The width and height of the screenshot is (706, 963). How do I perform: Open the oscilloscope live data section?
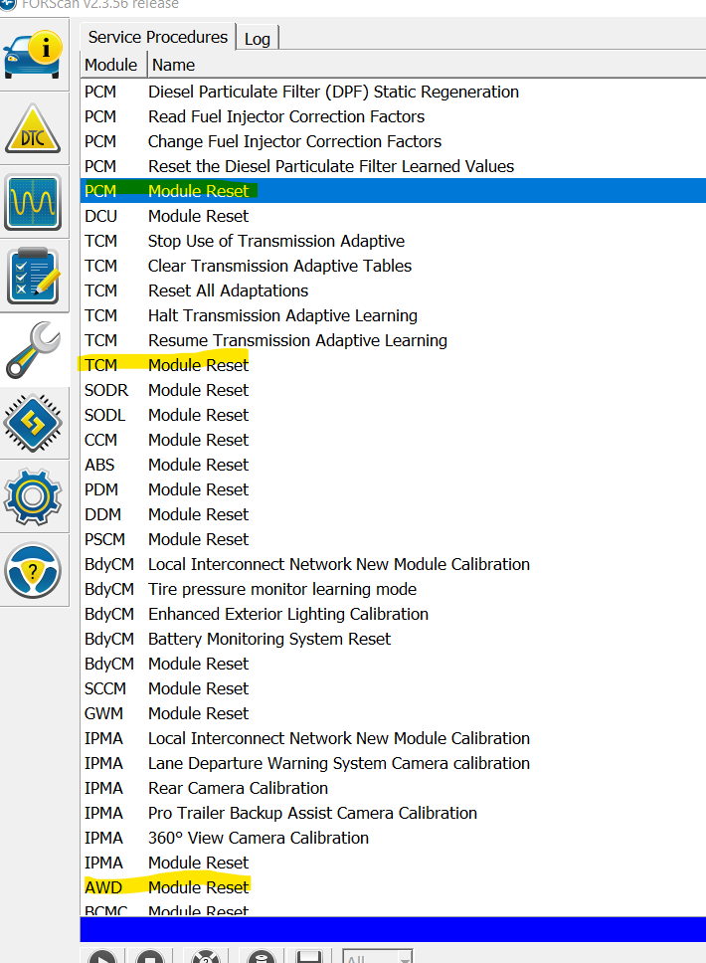point(33,202)
